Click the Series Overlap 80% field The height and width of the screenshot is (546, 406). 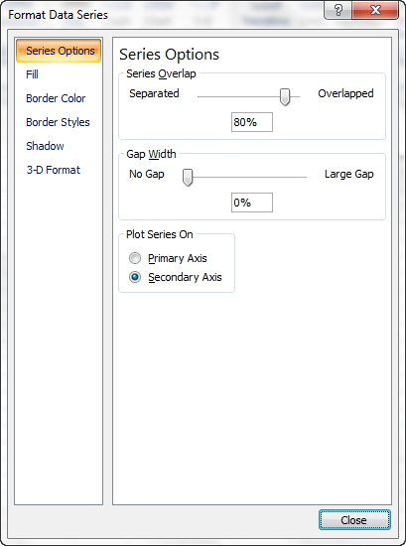coord(252,122)
